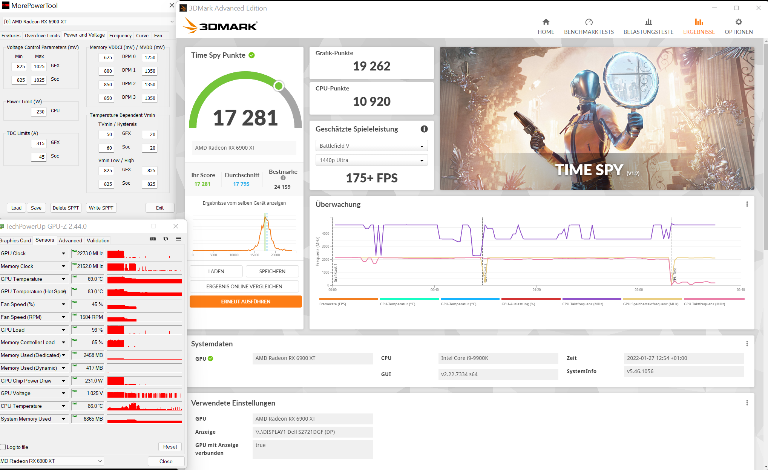Open Überwachung panel three-dot menu
The width and height of the screenshot is (768, 470).
coord(747,204)
